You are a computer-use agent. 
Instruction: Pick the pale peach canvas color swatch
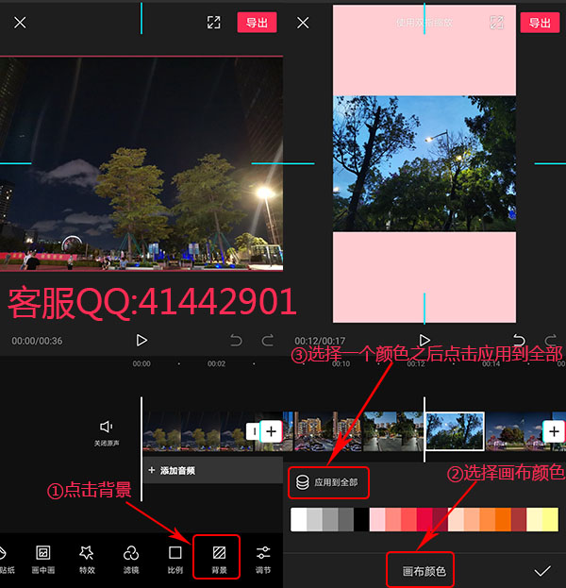point(456,519)
